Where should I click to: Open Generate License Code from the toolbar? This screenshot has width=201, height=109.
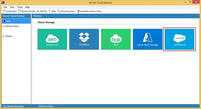pyautogui.click(x=89, y=11)
